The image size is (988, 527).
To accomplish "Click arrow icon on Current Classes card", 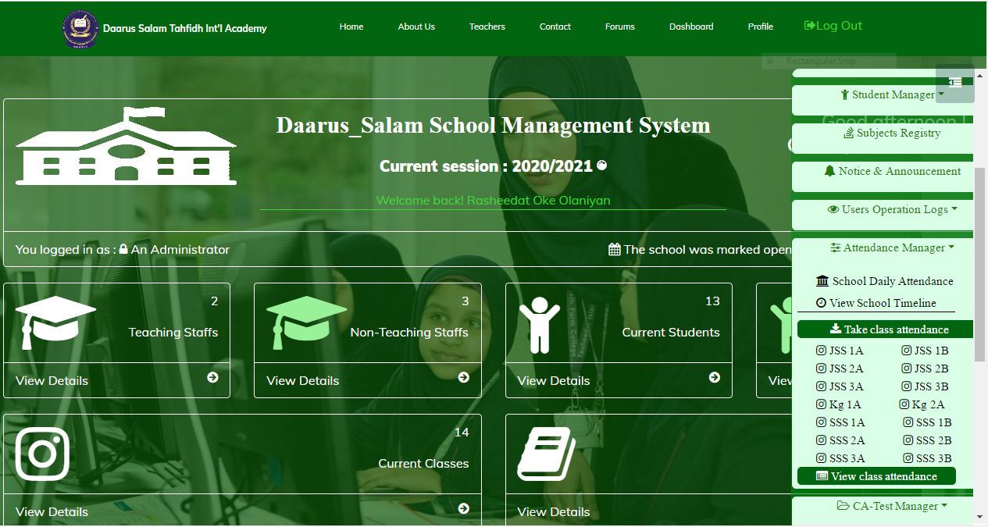I will point(463,509).
